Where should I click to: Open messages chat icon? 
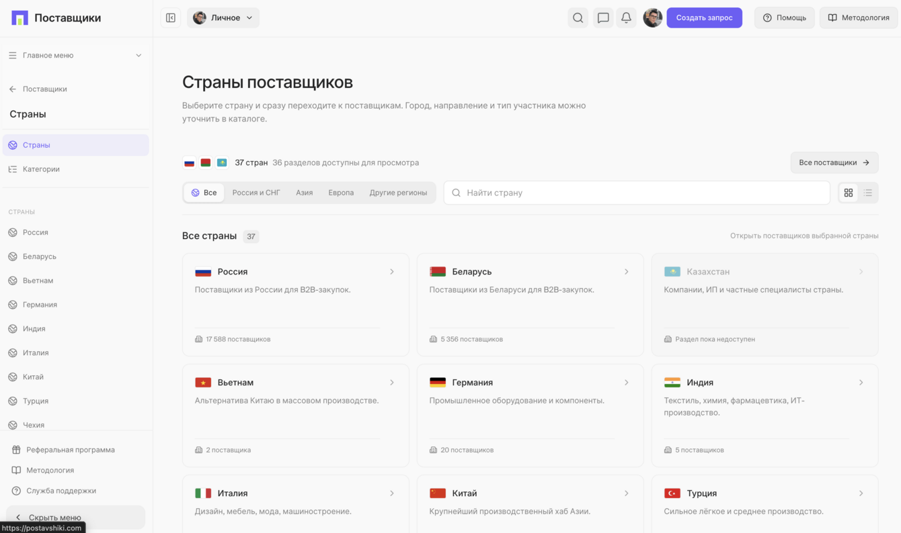coord(603,18)
